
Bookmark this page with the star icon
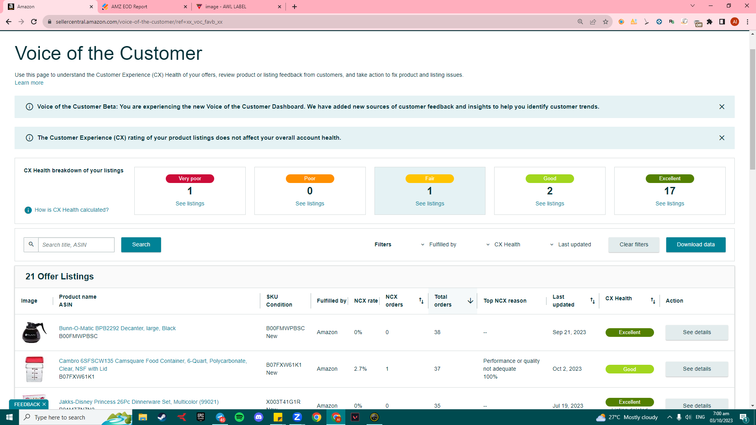click(606, 22)
